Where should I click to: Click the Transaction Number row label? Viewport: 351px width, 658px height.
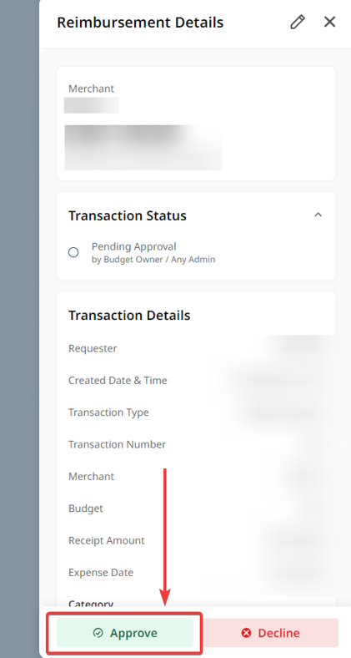[118, 444]
